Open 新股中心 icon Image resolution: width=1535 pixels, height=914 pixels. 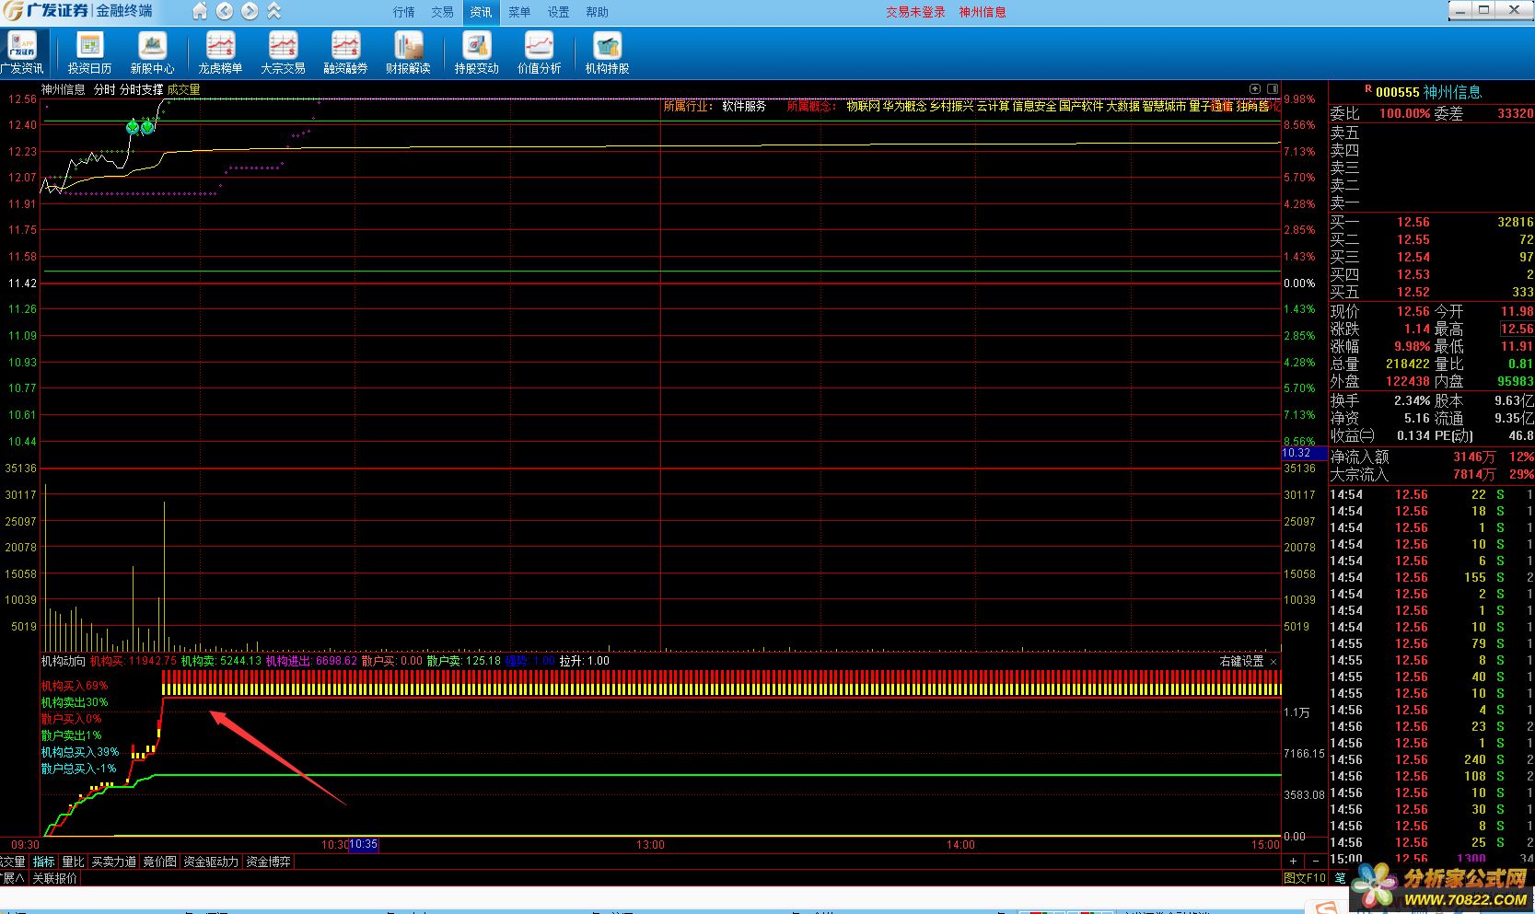point(152,52)
